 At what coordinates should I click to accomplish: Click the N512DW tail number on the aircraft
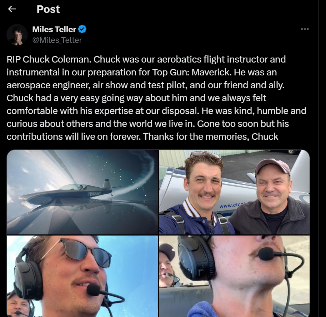click(94, 194)
